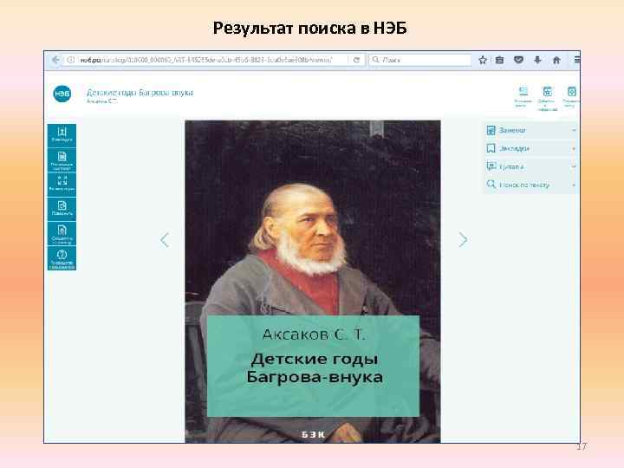Click the Аксаков С. Т. text on the cover
Image resolution: width=624 pixels, height=468 pixels.
314,335
